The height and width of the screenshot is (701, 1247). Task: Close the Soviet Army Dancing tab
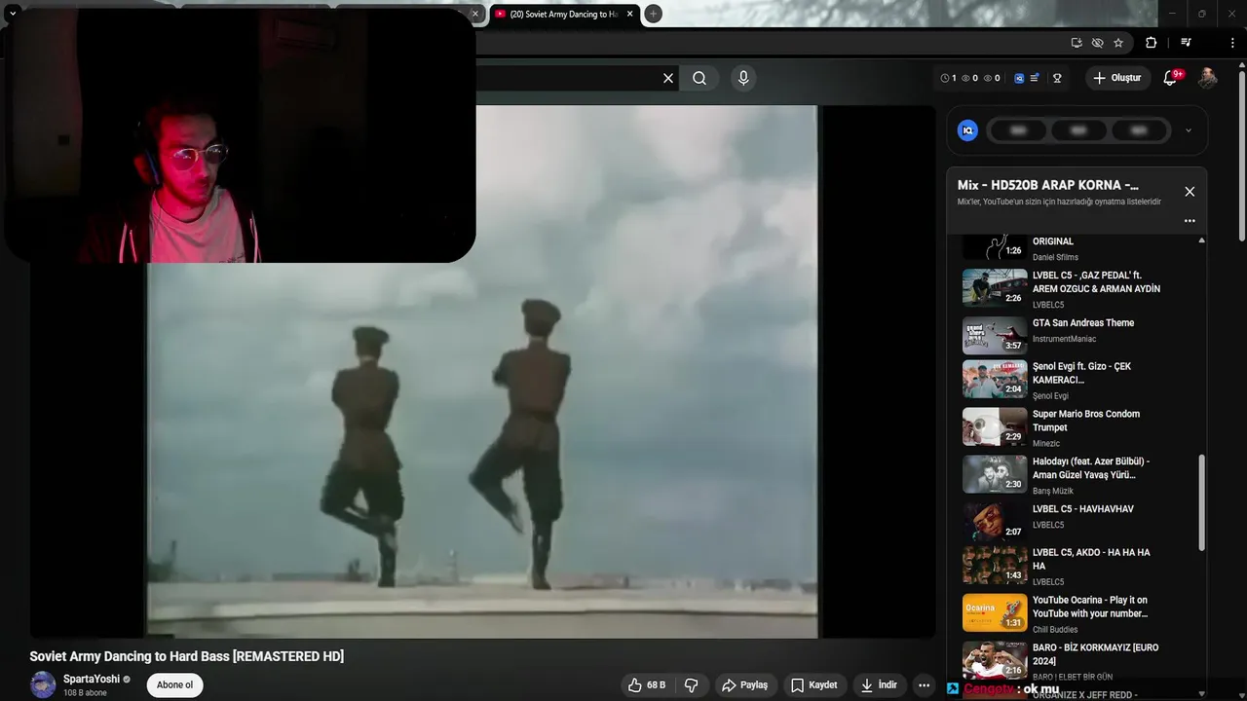[x=630, y=14]
